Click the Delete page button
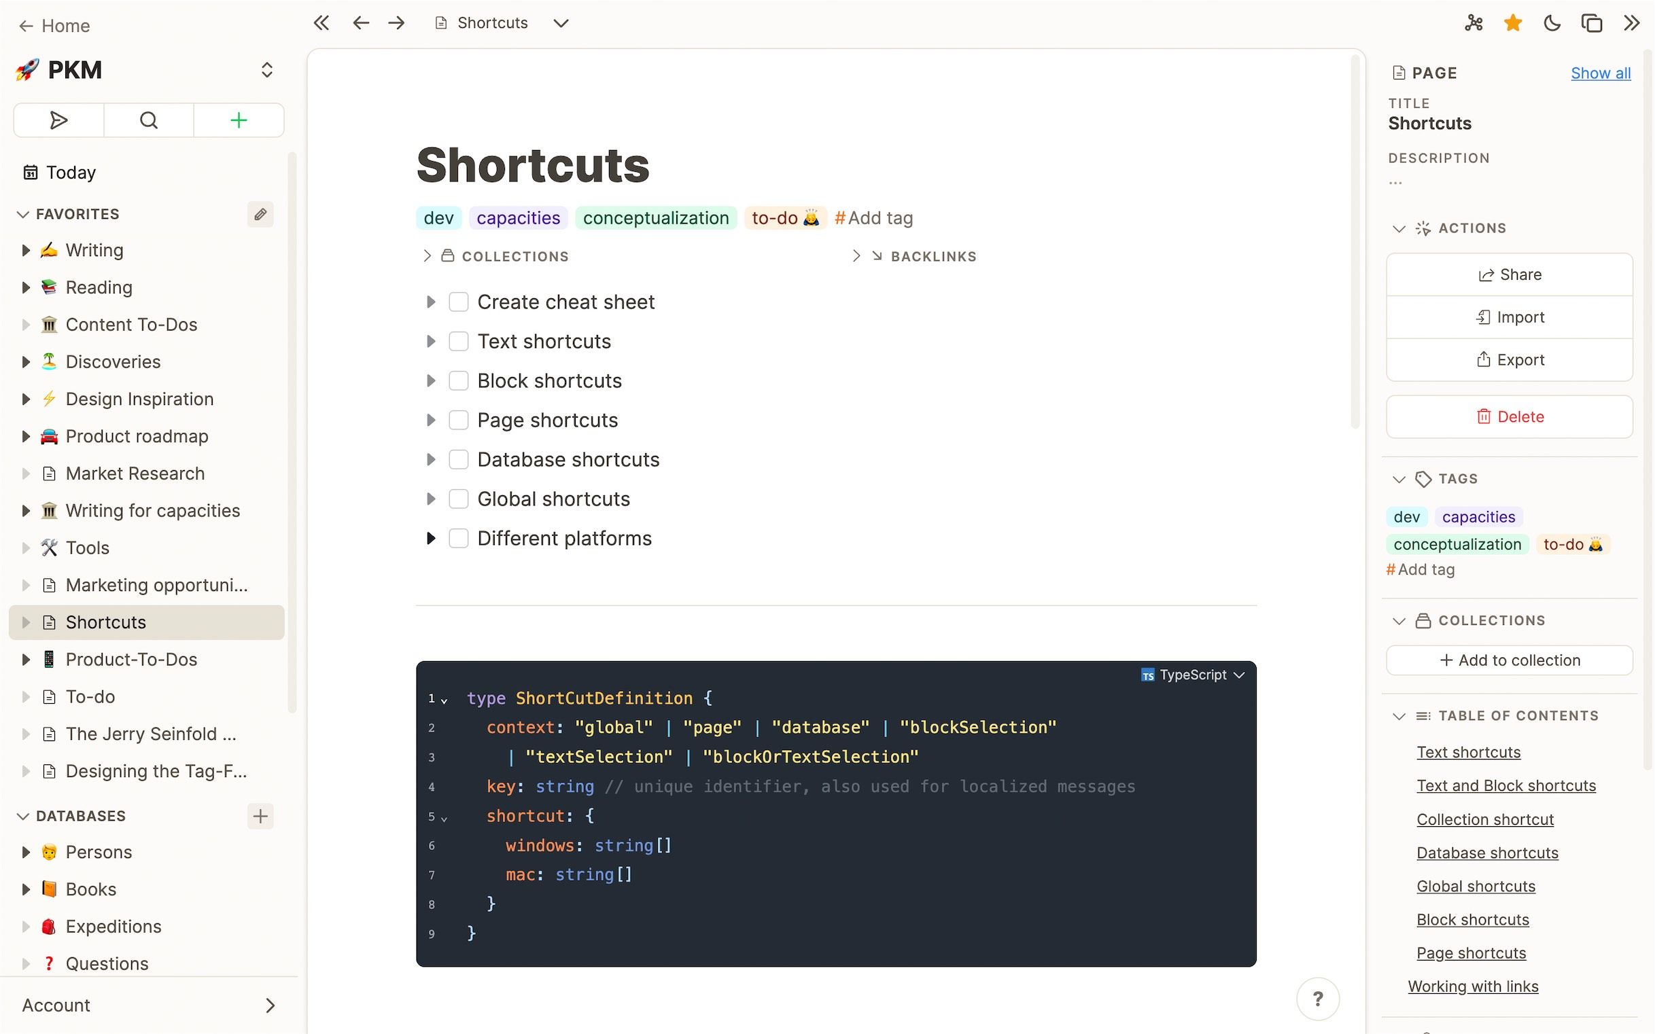 [1510, 416]
